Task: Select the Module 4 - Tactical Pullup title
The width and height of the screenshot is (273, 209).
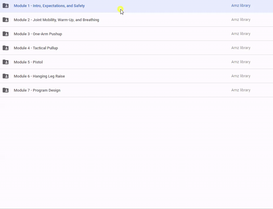Action: coord(36,48)
